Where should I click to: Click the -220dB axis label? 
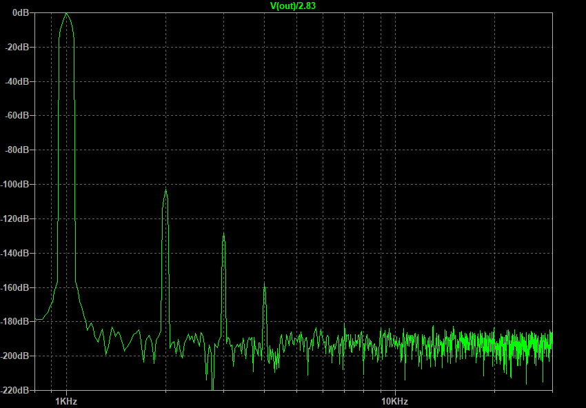[15, 390]
